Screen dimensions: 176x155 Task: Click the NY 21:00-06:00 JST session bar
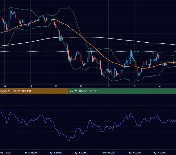pos(122,91)
